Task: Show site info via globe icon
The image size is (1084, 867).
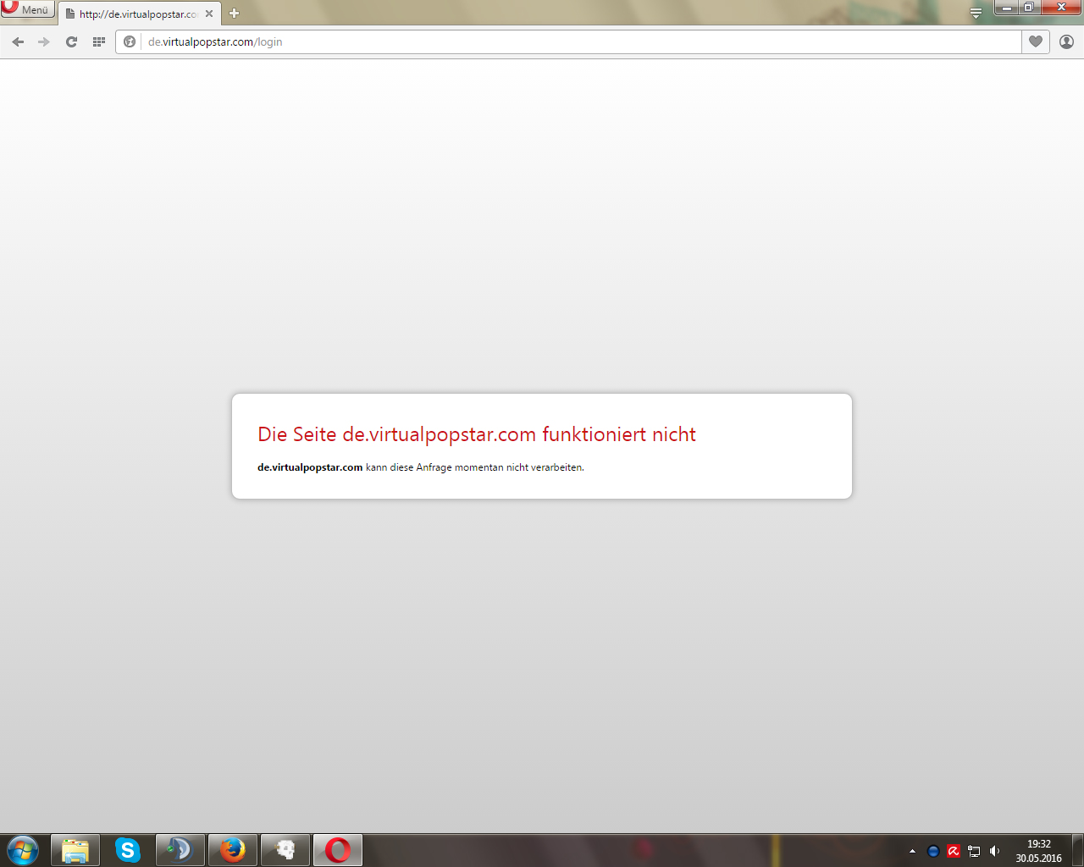Action: pos(130,41)
